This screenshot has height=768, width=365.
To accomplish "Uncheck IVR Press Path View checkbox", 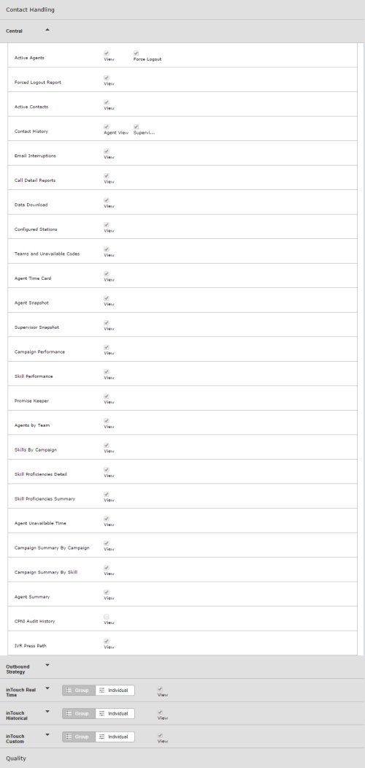I will pyautogui.click(x=106, y=641).
